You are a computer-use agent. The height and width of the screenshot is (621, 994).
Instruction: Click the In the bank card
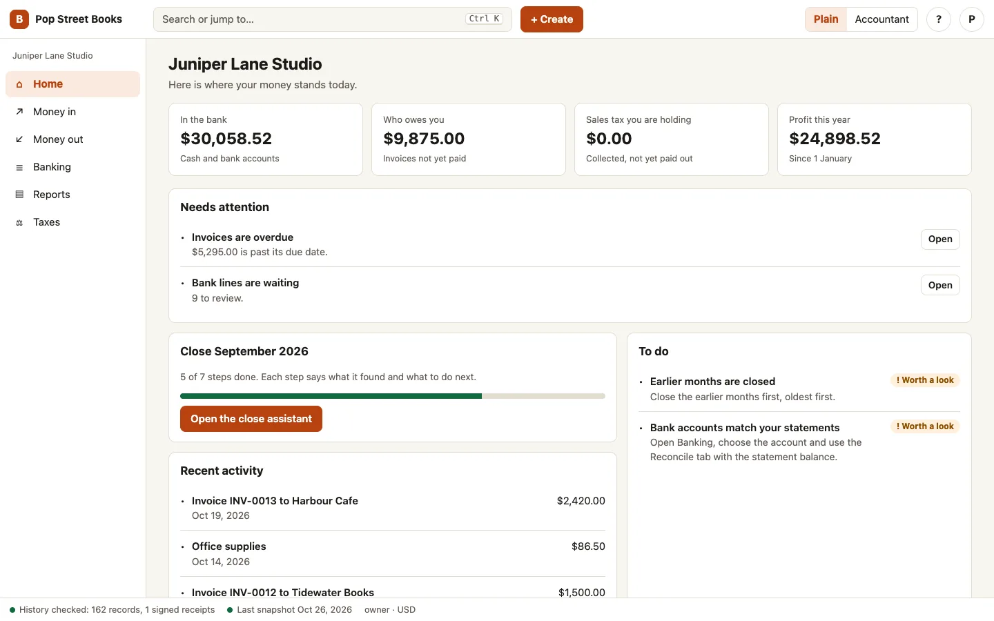pyautogui.click(x=266, y=139)
